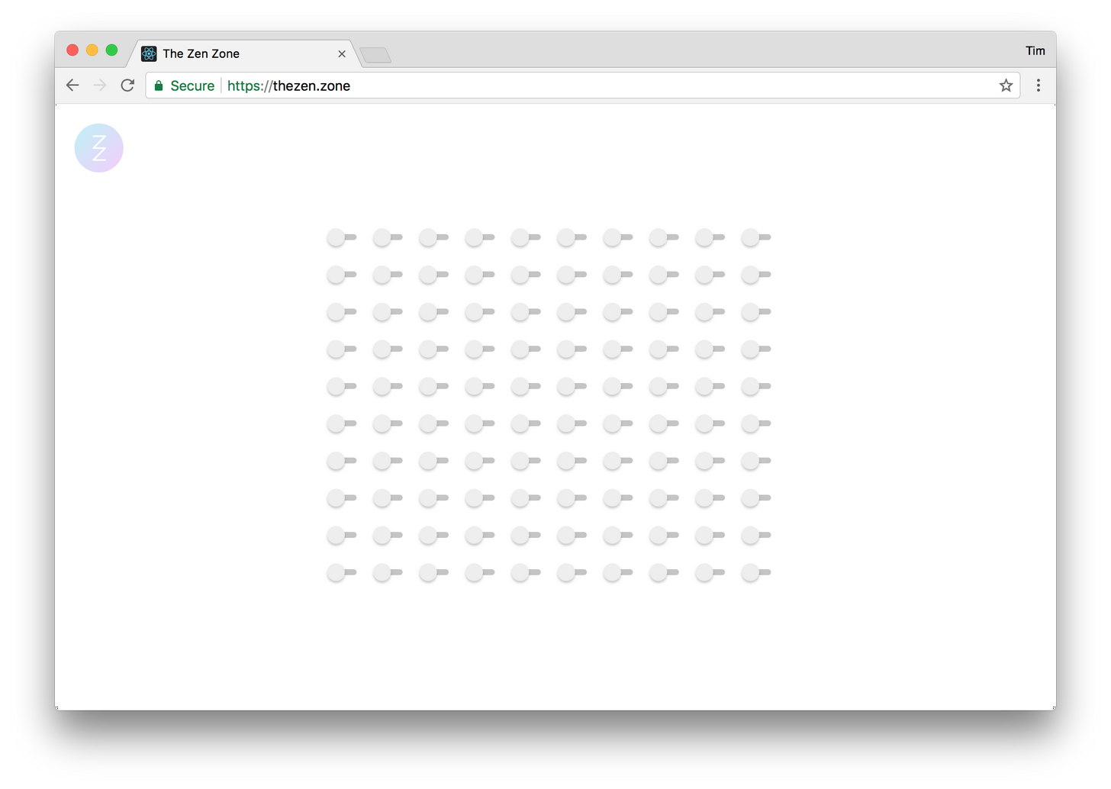Viewport: 1111px width, 789px height.
Task: Close the Zen Zone tab
Action: click(342, 53)
